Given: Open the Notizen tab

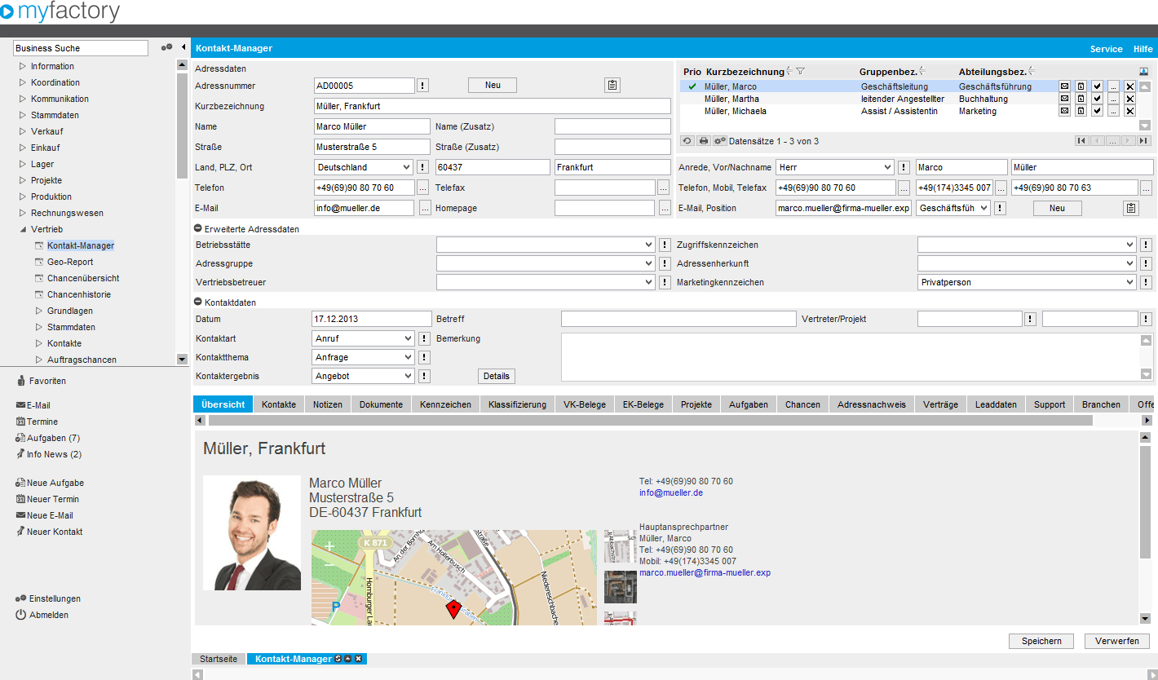Looking at the screenshot, I should click(328, 404).
